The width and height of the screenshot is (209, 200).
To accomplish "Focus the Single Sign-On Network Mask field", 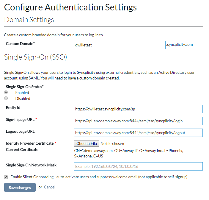I will 138,166.
